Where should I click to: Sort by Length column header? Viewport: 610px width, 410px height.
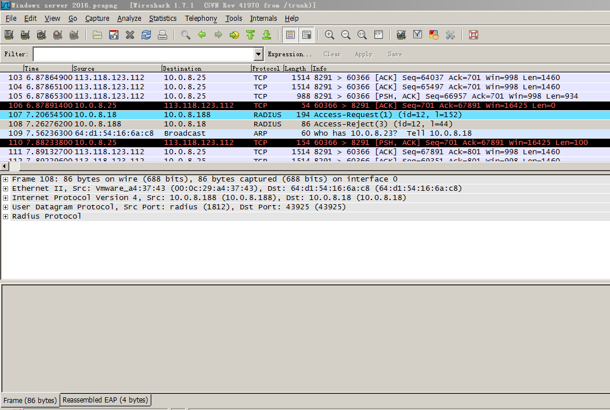click(298, 68)
